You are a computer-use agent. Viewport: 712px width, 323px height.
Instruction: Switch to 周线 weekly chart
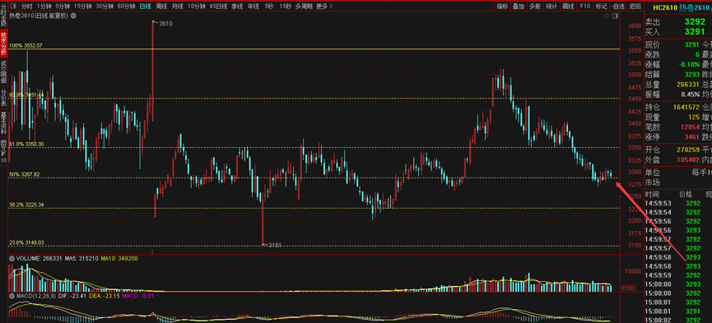point(161,7)
